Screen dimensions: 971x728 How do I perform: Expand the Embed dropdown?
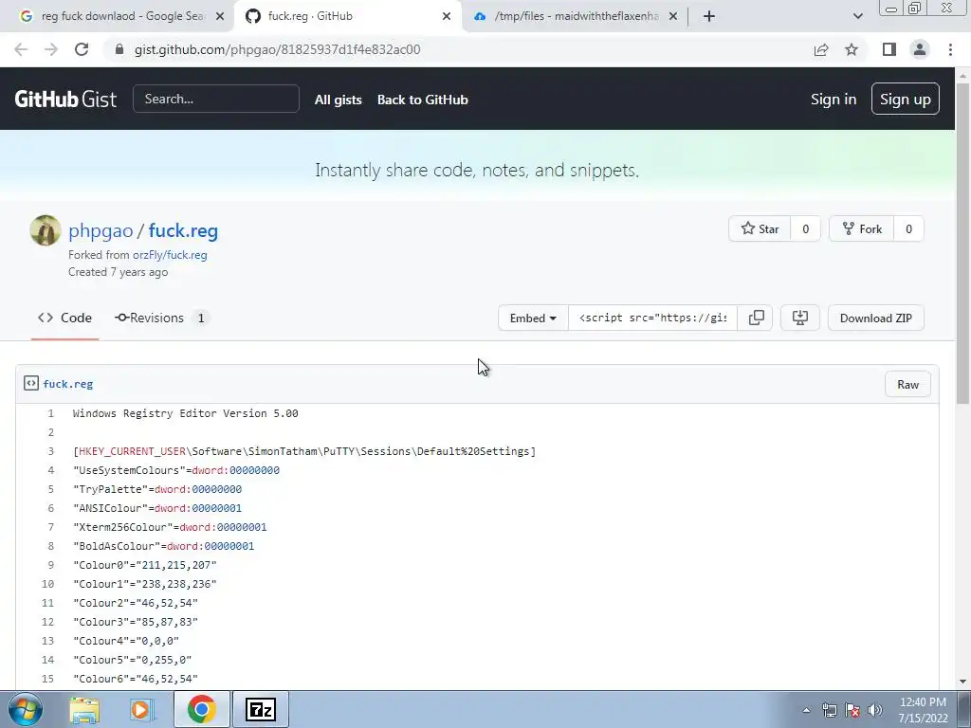coord(533,318)
